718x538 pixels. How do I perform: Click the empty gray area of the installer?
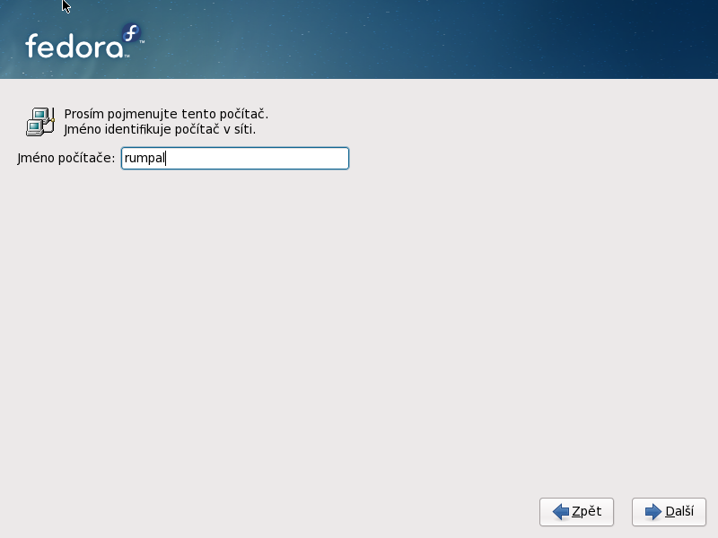coord(359,341)
